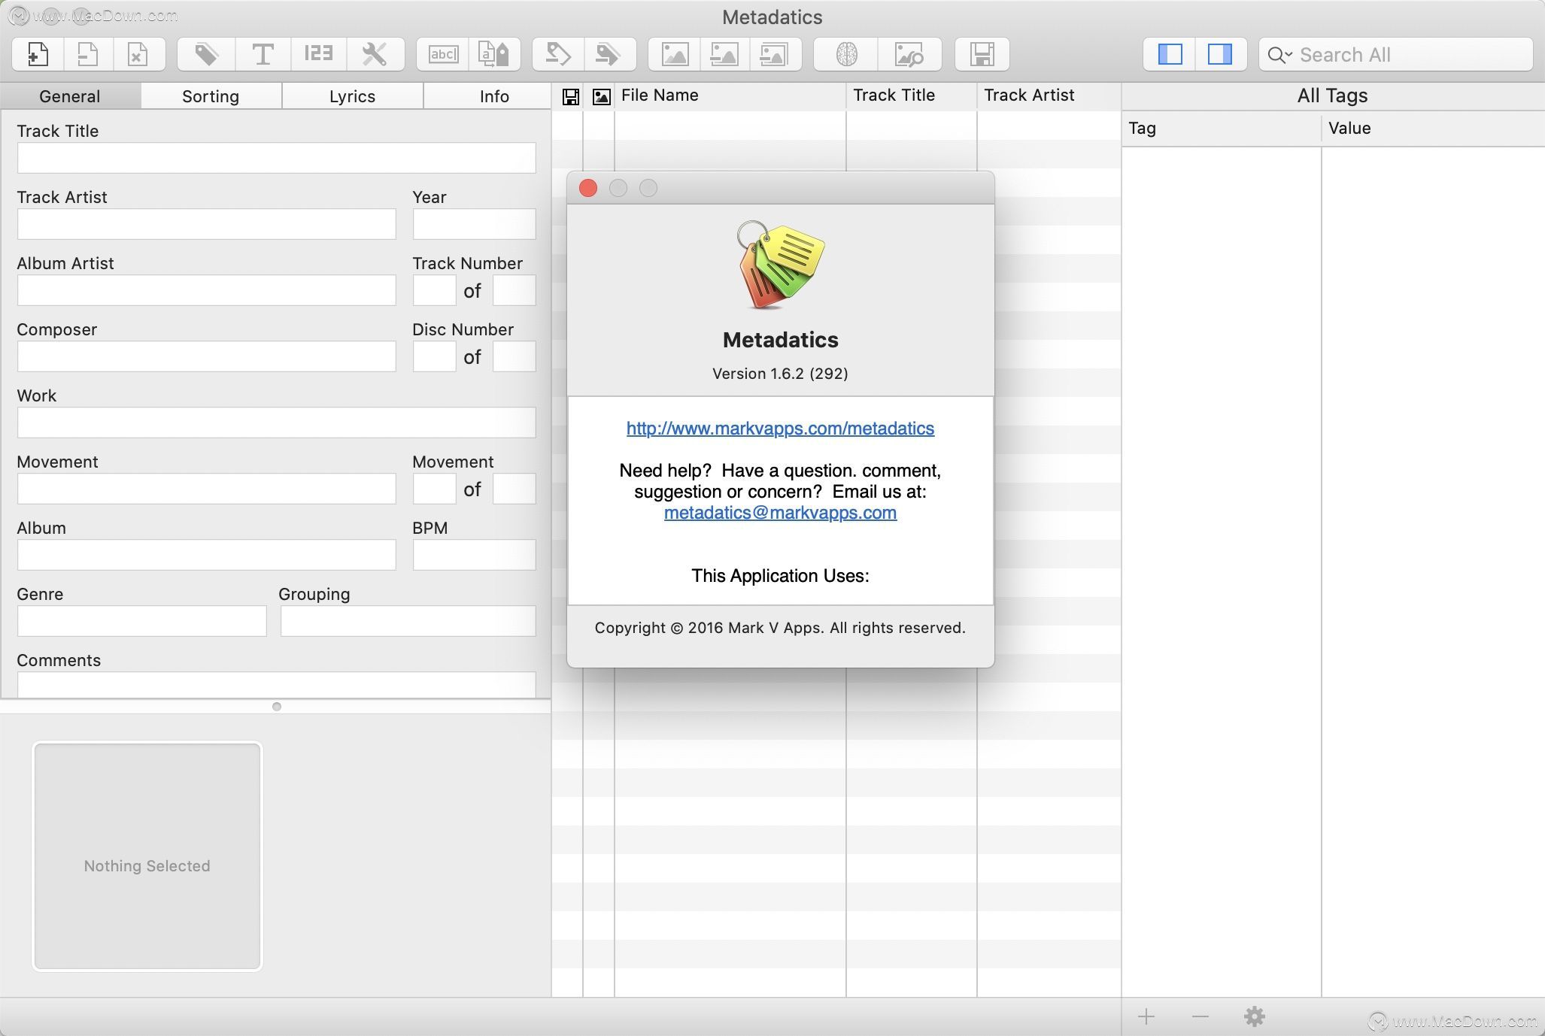Open the search scope magnifier dropdown
Screen dimensions: 1545x1036
tap(1279, 55)
